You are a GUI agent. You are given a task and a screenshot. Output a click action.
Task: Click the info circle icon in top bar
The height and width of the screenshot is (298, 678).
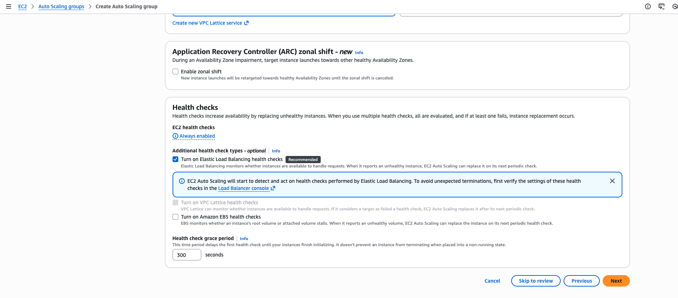pyautogui.click(x=648, y=6)
